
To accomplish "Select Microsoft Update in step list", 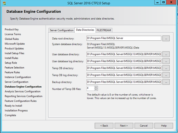I will (15, 44).
